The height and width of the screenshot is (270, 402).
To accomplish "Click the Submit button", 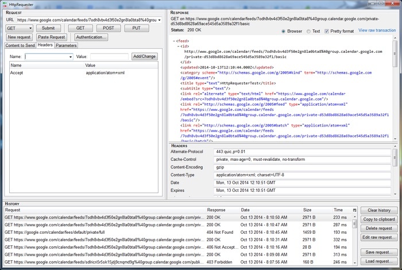I will tap(48, 28).
